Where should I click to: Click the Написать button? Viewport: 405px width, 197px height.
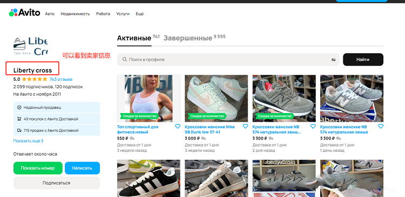82,168
